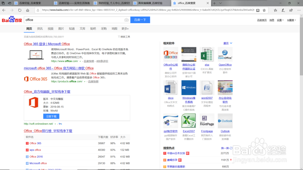This screenshot has height=170, width=303.
Task: Open 搜索工具 filter
Action: pos(124,37)
